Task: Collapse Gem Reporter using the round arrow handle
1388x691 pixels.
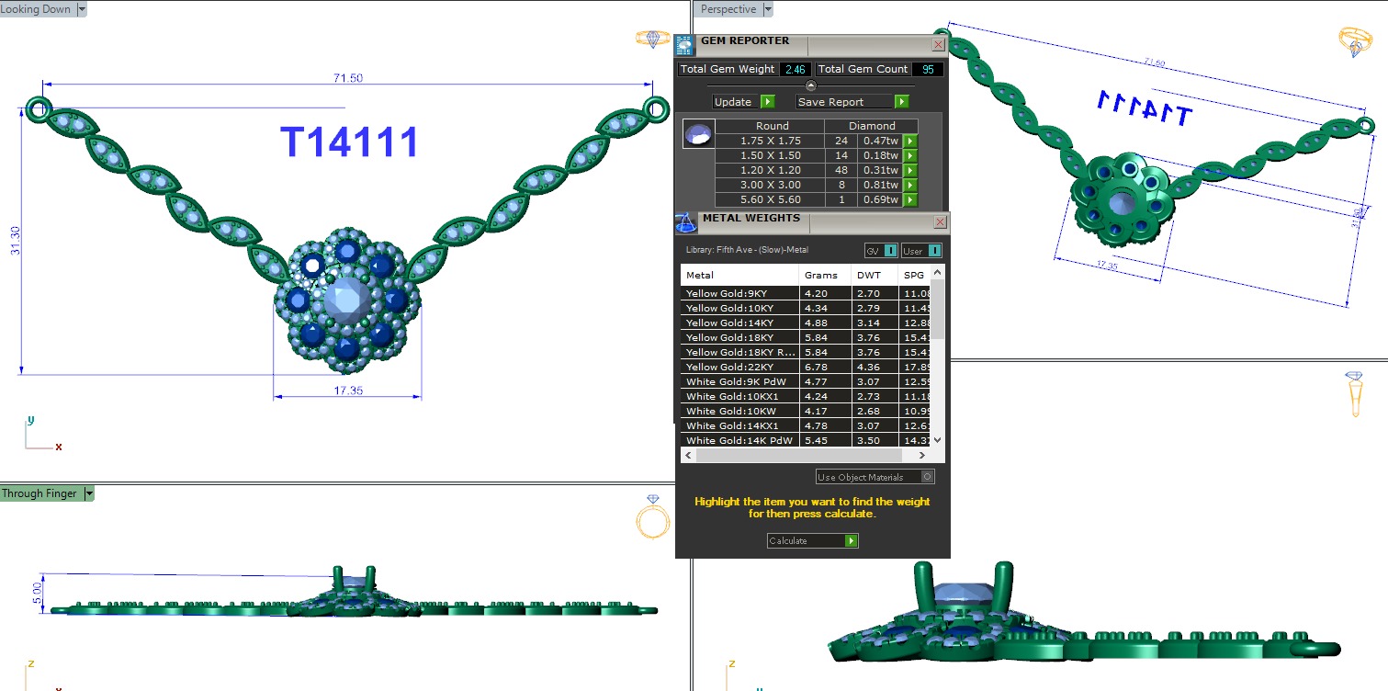Action: 811,85
